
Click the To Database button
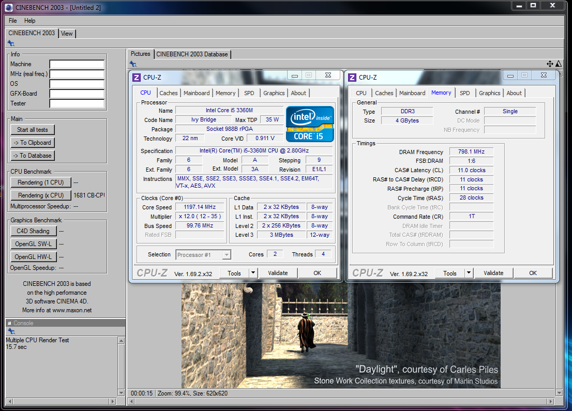click(33, 156)
